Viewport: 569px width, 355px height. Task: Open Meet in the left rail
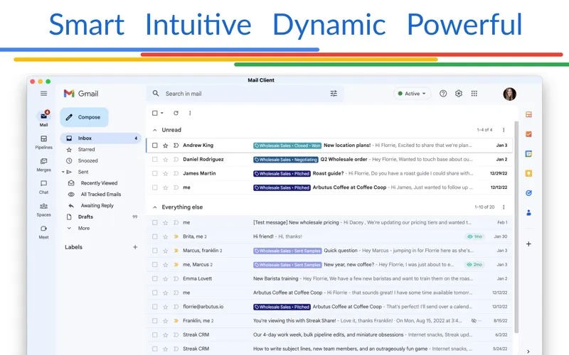43,232
